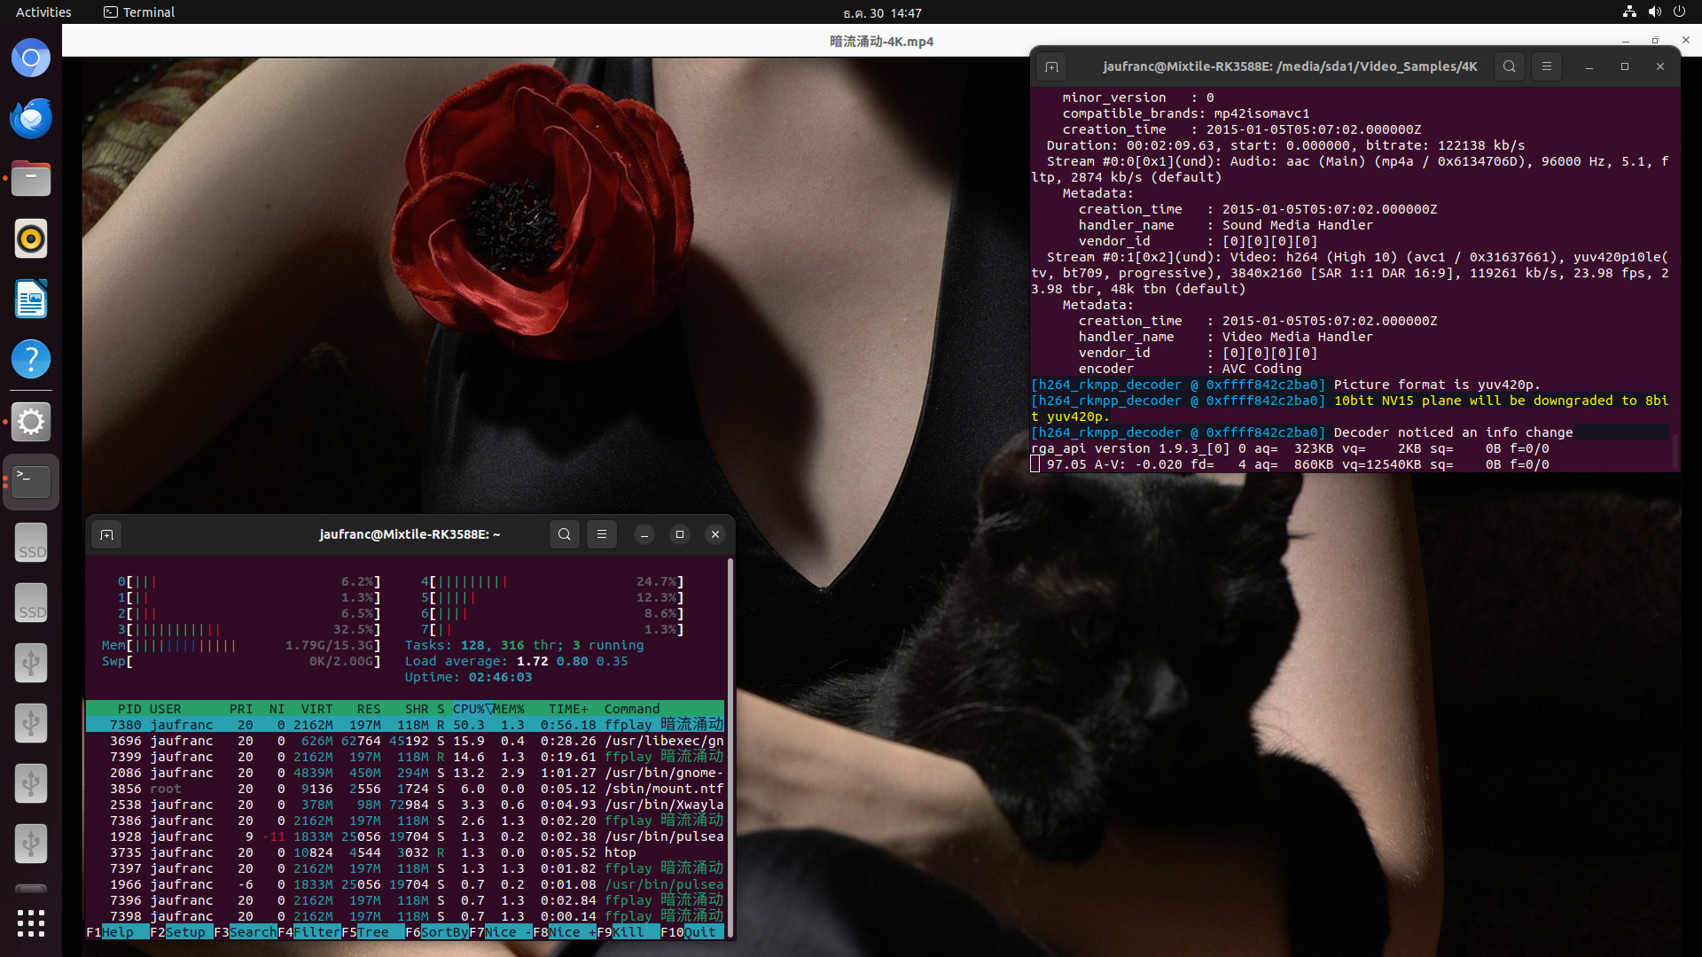This screenshot has height=957, width=1702.
Task: Show Applications grid at dock bottom
Action: coord(31,923)
